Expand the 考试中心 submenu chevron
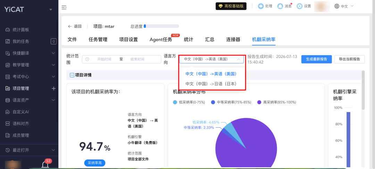 53,76
